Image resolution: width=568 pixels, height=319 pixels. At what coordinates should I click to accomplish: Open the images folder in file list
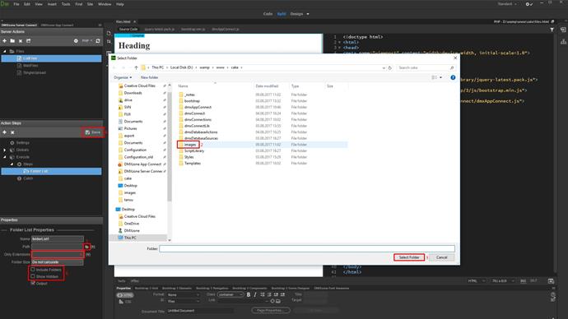(190, 145)
